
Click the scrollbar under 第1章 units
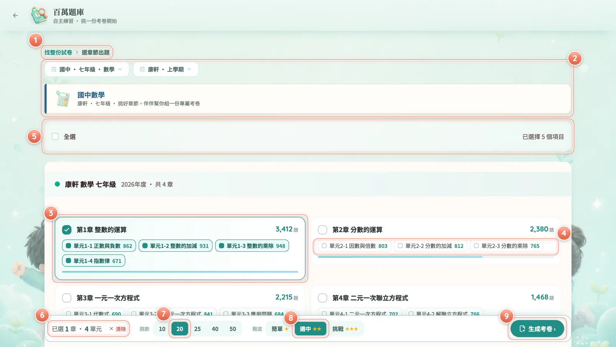tap(180, 272)
